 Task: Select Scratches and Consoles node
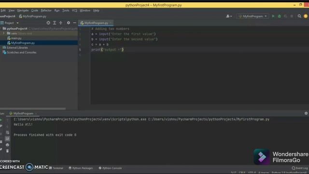21,52
